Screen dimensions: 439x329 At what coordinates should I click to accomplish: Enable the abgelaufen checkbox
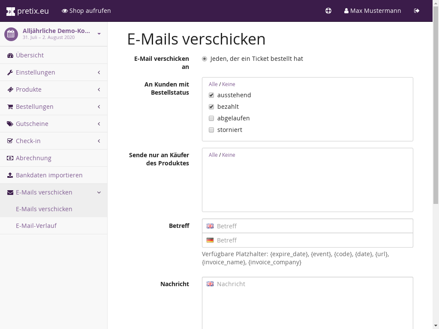point(211,118)
